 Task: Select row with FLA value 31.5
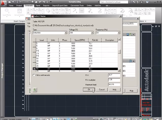click(75, 61)
